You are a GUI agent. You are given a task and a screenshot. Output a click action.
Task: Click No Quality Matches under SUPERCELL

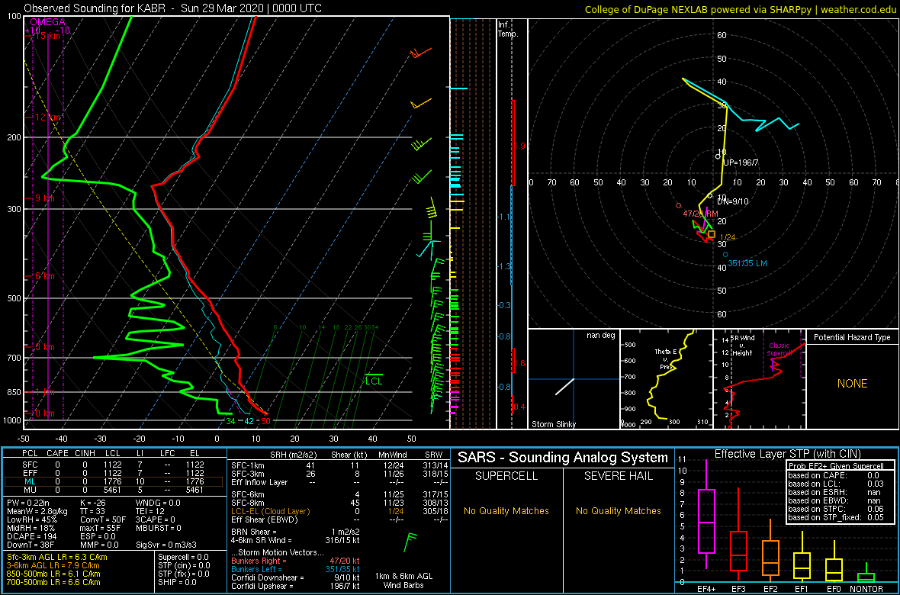506,511
